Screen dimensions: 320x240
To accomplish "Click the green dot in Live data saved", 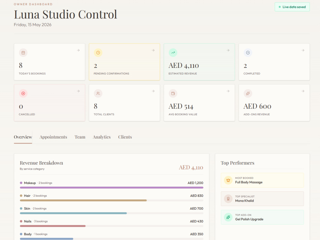I will coord(280,7).
